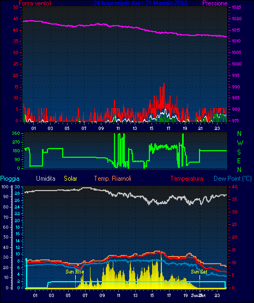The width and height of the screenshot is (254, 303).
Task: Click the 'Forza vento' wind legend label
Action: tap(35, 3)
